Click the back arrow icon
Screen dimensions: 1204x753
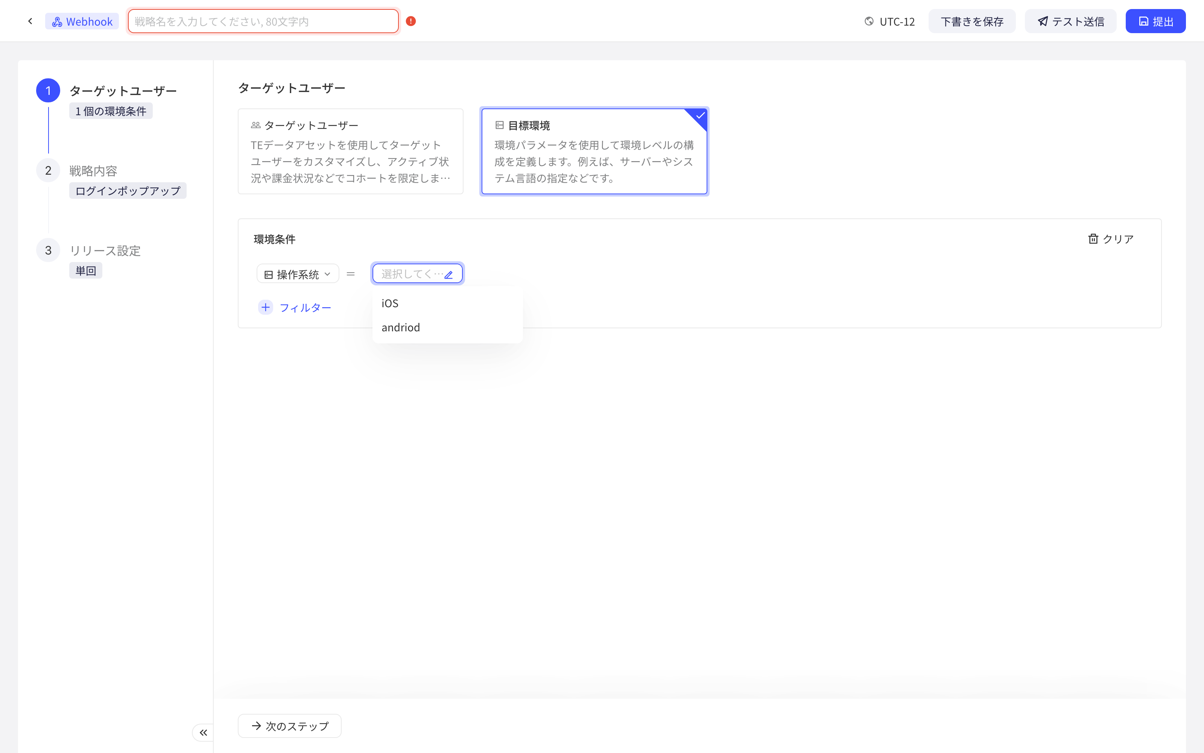30,21
